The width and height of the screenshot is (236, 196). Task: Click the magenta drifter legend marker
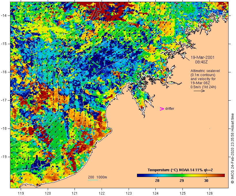tap(162, 109)
